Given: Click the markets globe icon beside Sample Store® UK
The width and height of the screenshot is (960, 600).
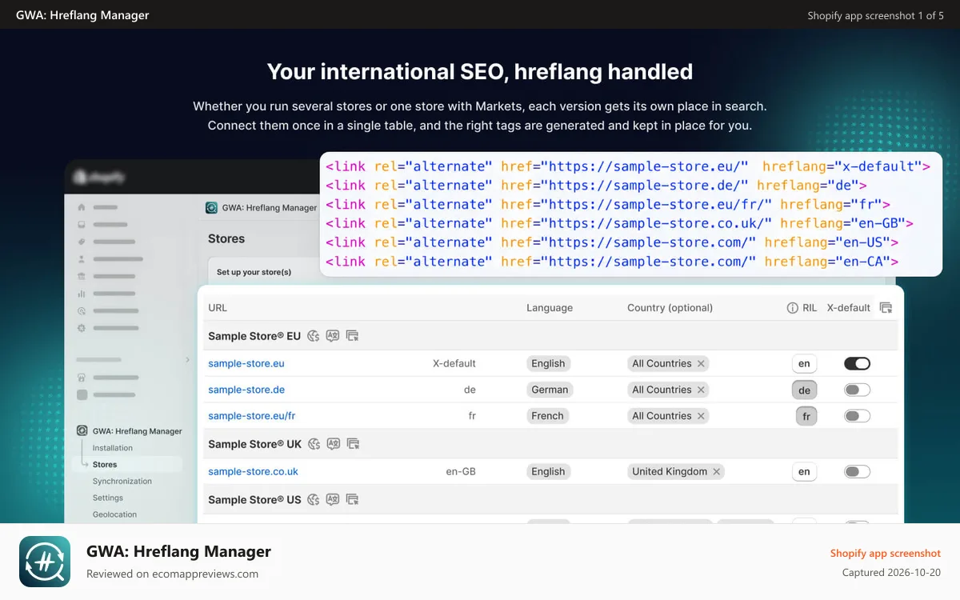Looking at the screenshot, I should (x=314, y=444).
